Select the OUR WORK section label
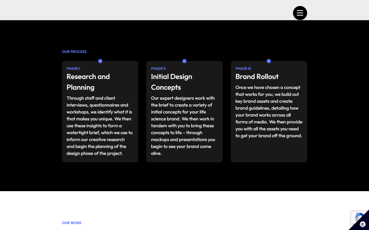369x230 pixels. pyautogui.click(x=72, y=223)
